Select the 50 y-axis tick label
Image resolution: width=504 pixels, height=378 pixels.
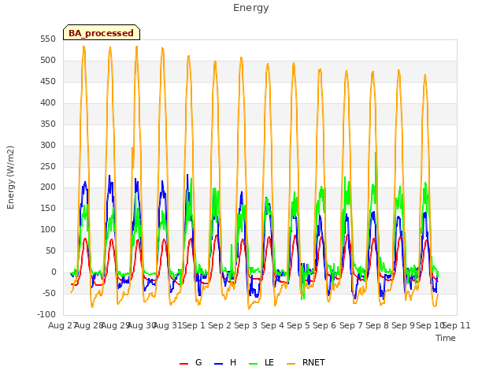click(x=50, y=250)
